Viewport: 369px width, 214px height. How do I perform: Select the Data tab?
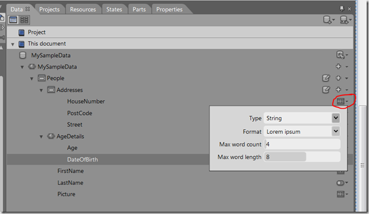[x=17, y=9]
